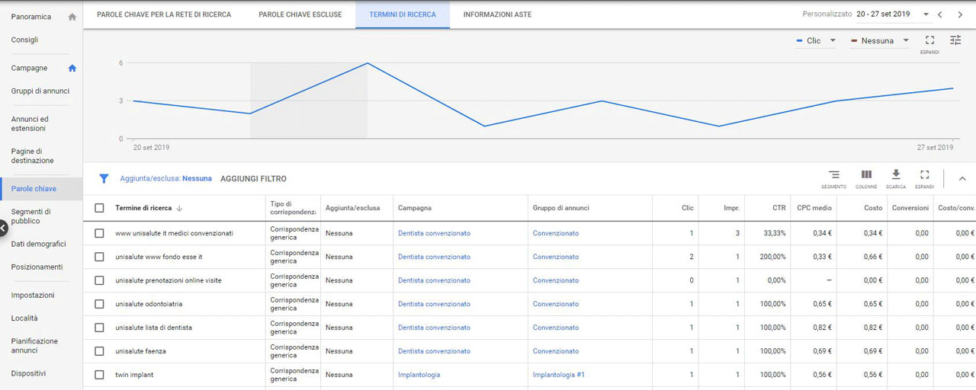
Task: Click the home icon next to Campagne
Action: (72, 68)
